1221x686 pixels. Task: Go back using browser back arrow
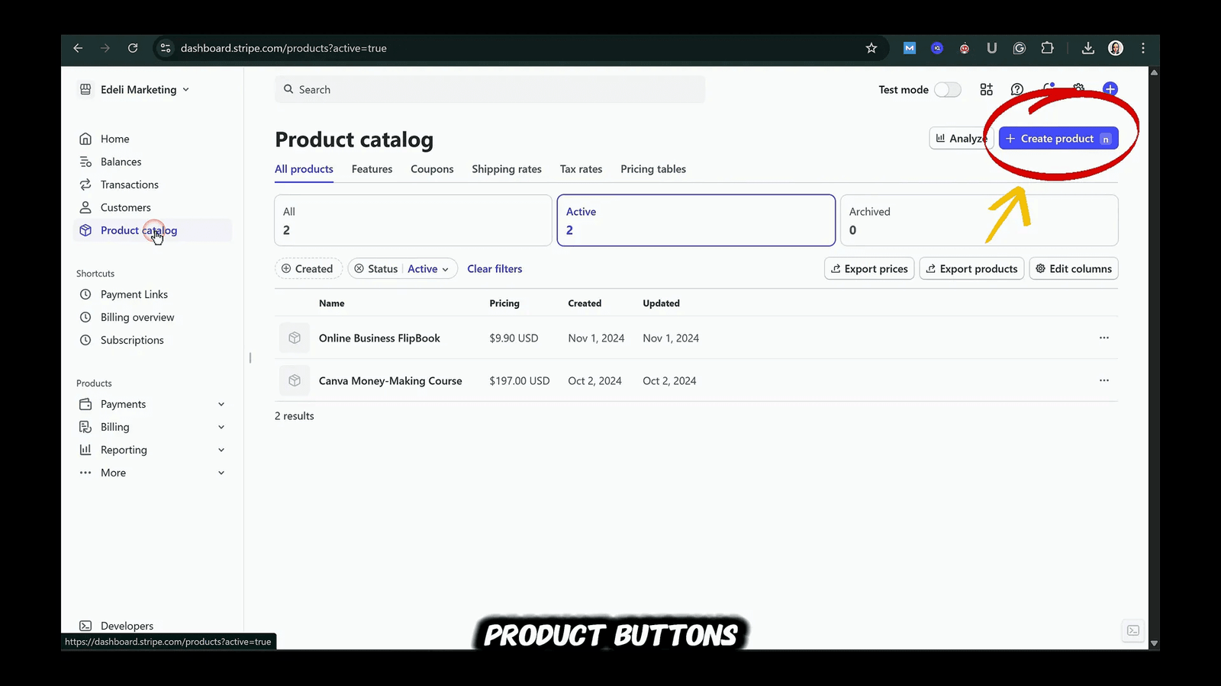[x=78, y=48]
